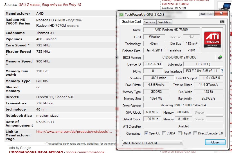Click the Default Clock field 100 MHz
Screen dimensions: 232x153
click(152, 119)
